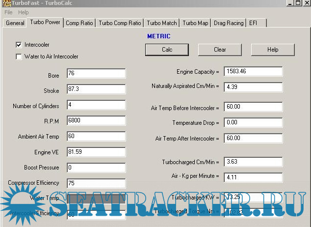Enable the Intercooler checkbox
The image size is (311, 227).
click(19, 45)
